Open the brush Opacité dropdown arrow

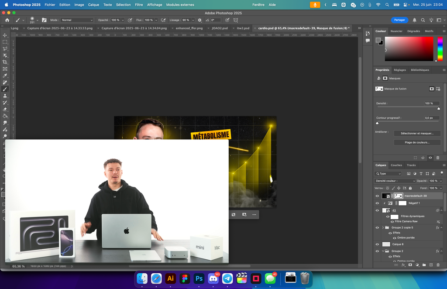[123, 20]
